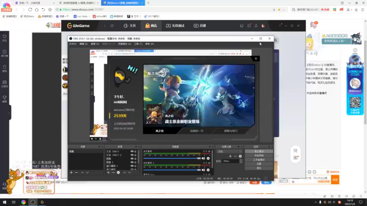Remove selected scene with minus icon
The width and height of the screenshot is (367, 206).
click(x=76, y=173)
